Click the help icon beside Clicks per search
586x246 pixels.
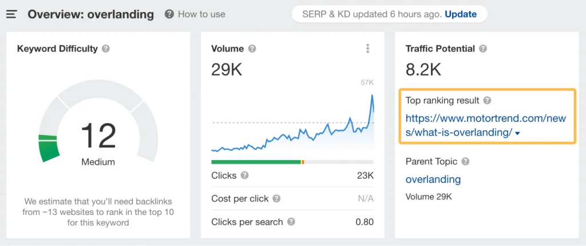291,222
